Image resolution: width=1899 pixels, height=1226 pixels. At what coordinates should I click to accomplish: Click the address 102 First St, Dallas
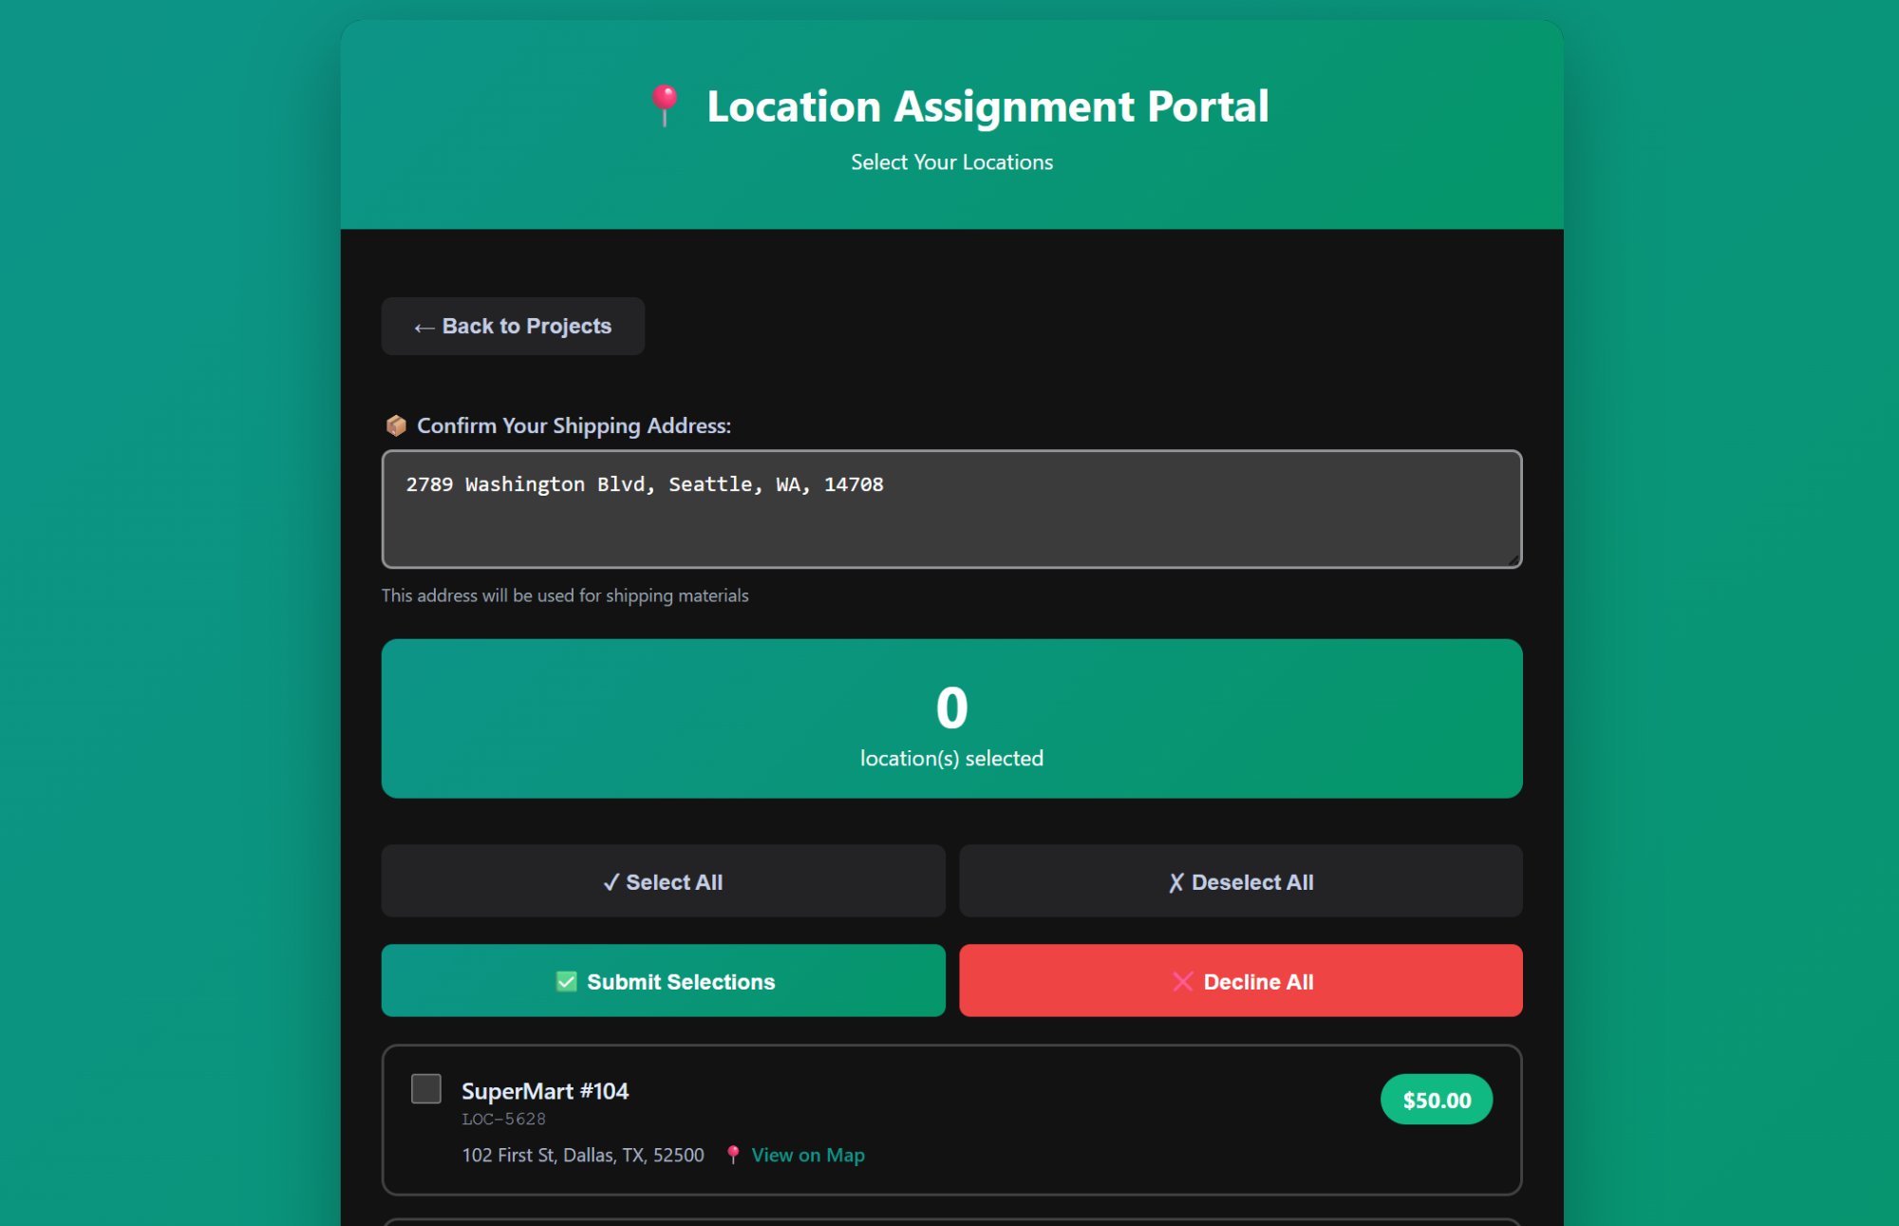click(583, 1155)
